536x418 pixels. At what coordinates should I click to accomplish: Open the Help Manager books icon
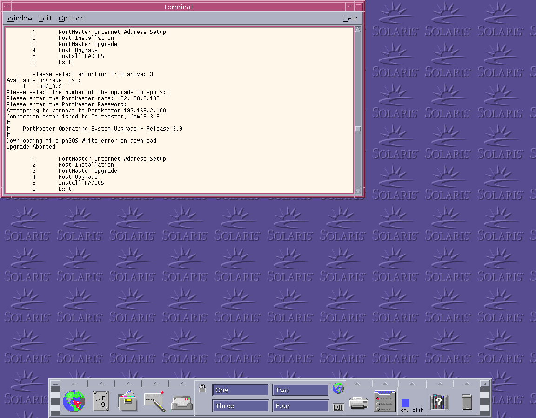click(439, 402)
